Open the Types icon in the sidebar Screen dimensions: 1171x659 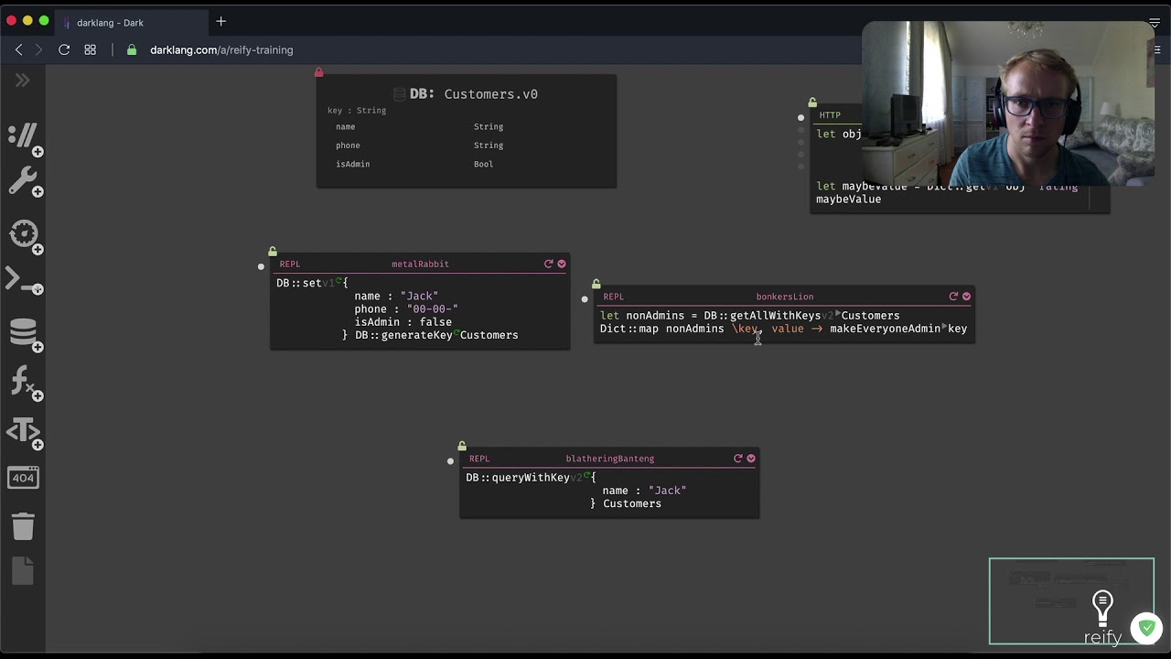tap(23, 431)
